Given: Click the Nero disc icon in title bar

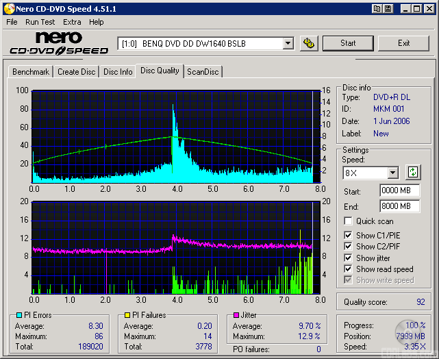Looking at the screenshot, I should click(8, 9).
